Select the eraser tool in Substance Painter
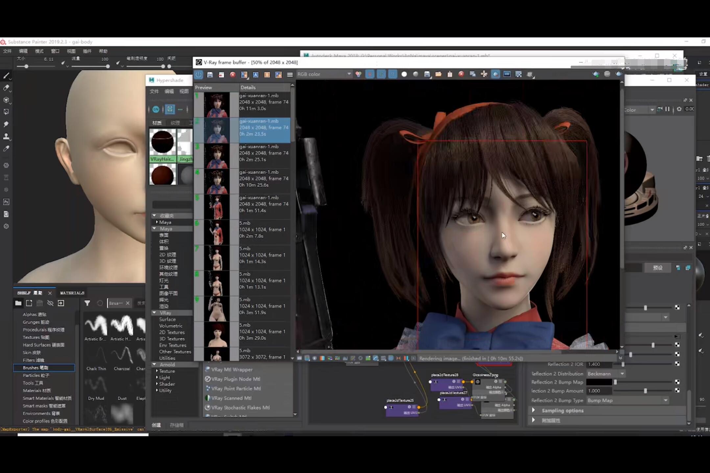The height and width of the screenshot is (473, 710). 6,88
